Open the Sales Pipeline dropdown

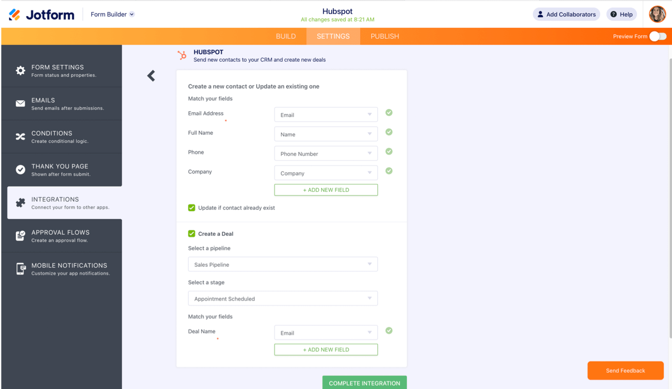282,265
